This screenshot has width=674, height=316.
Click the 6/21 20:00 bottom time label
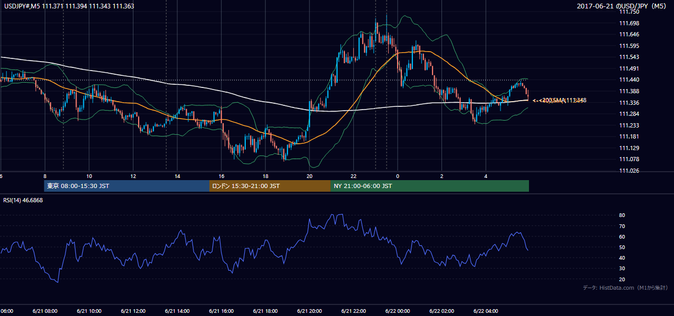[x=309, y=311]
